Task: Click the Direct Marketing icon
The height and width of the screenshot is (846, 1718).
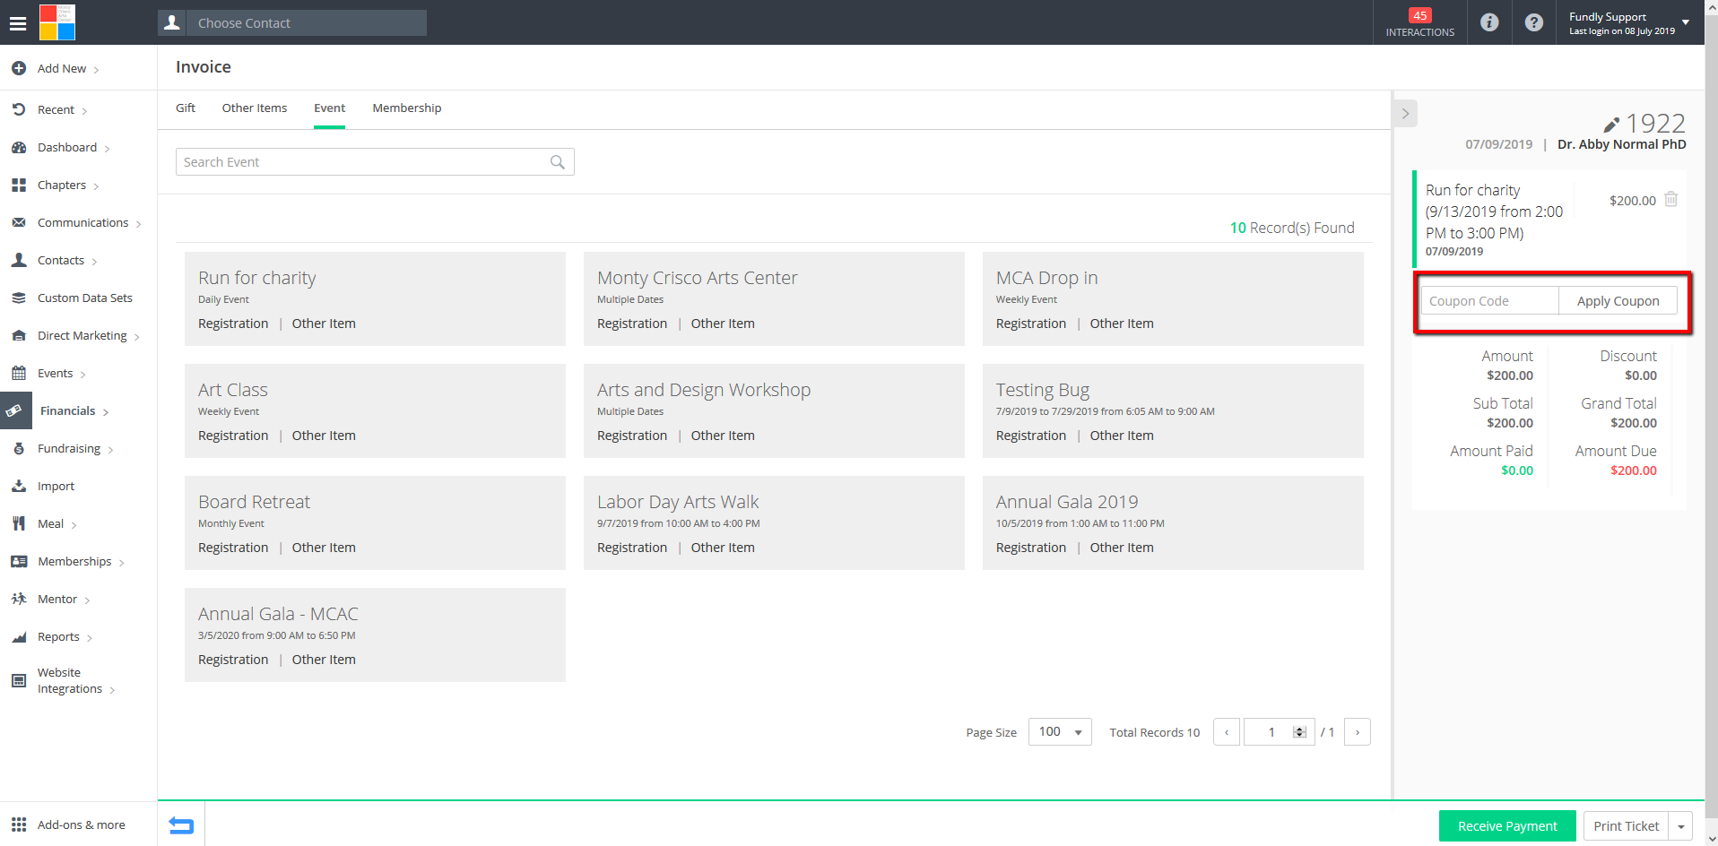Action: pyautogui.click(x=19, y=335)
